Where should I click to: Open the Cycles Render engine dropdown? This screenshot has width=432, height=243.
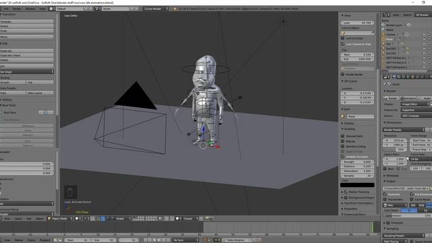tap(155, 9)
